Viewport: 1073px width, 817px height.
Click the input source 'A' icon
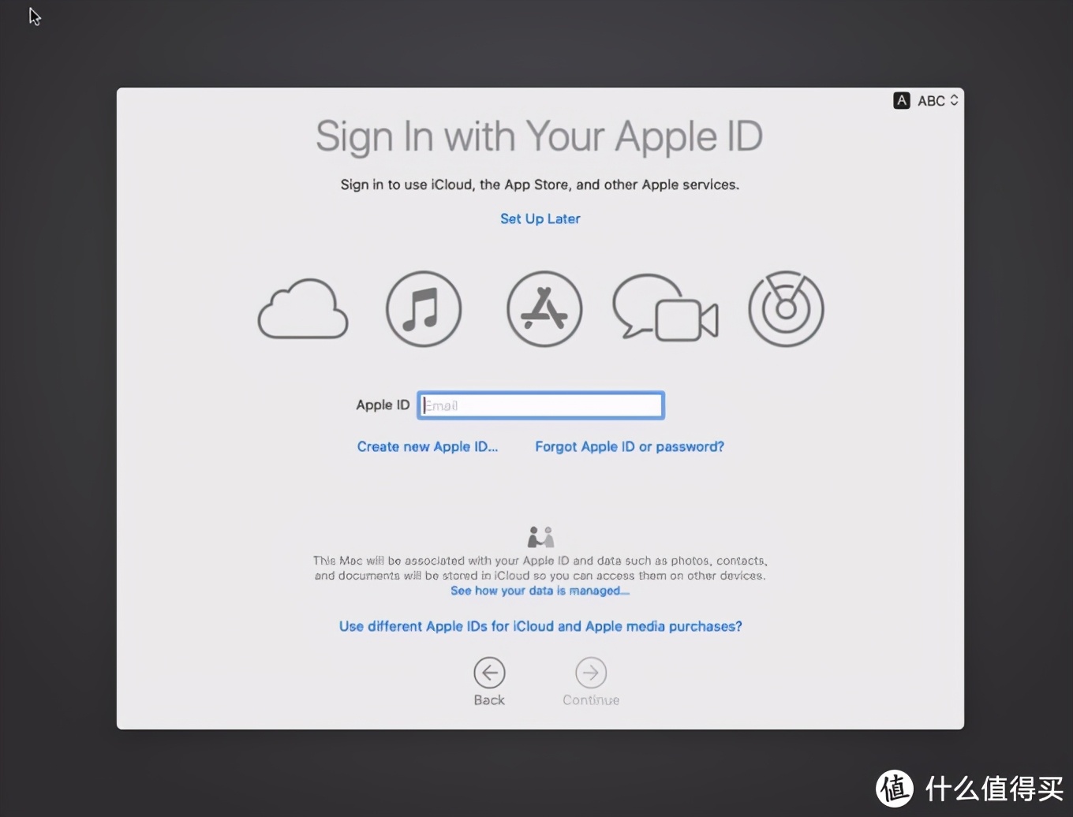pyautogui.click(x=902, y=100)
